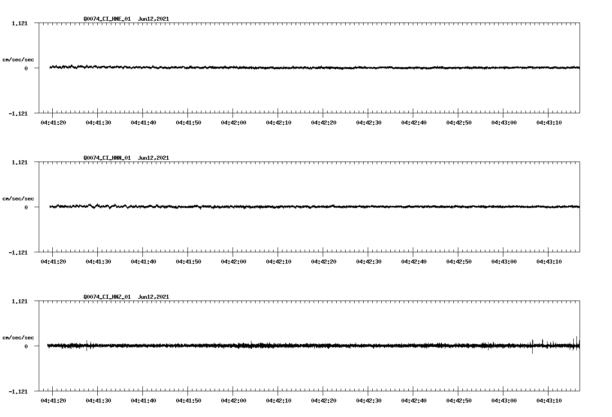
Task: Click the 1.121 upper limit on HNZ chart
Action: pyautogui.click(x=20, y=301)
